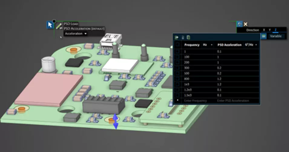Viewport: 289px width, 152px height.
Task: Click the globe icon beside the X cancel
Action: pos(240,24)
